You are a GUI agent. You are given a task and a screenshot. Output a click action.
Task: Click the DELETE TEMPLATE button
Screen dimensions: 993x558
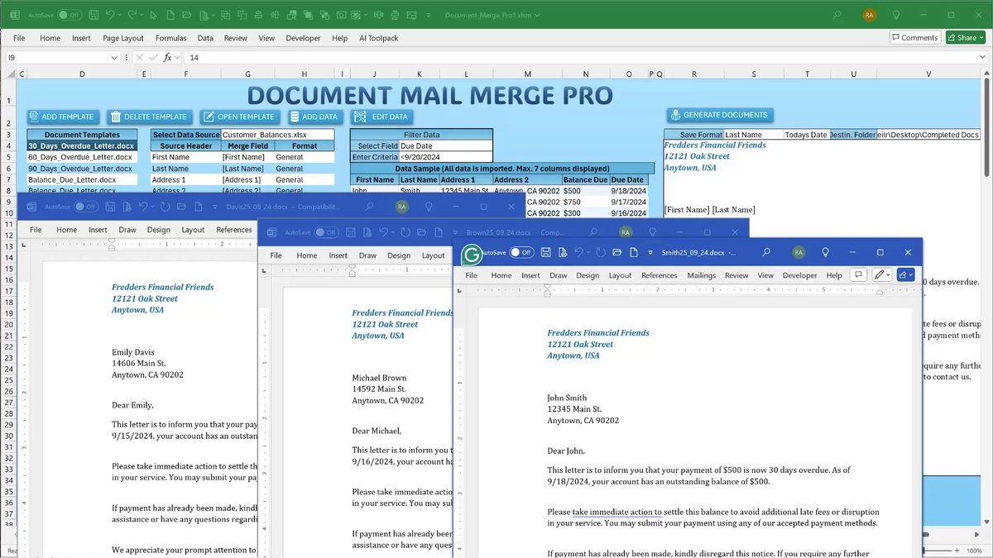pos(151,117)
